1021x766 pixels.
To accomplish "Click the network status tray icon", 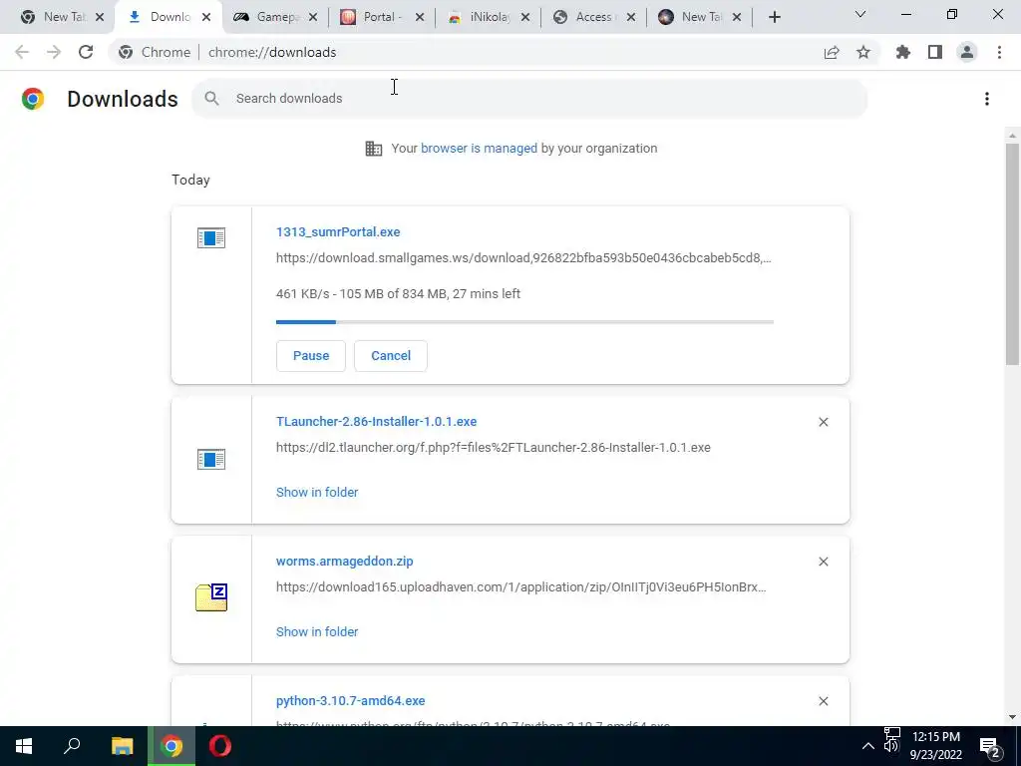I will click(x=892, y=734).
